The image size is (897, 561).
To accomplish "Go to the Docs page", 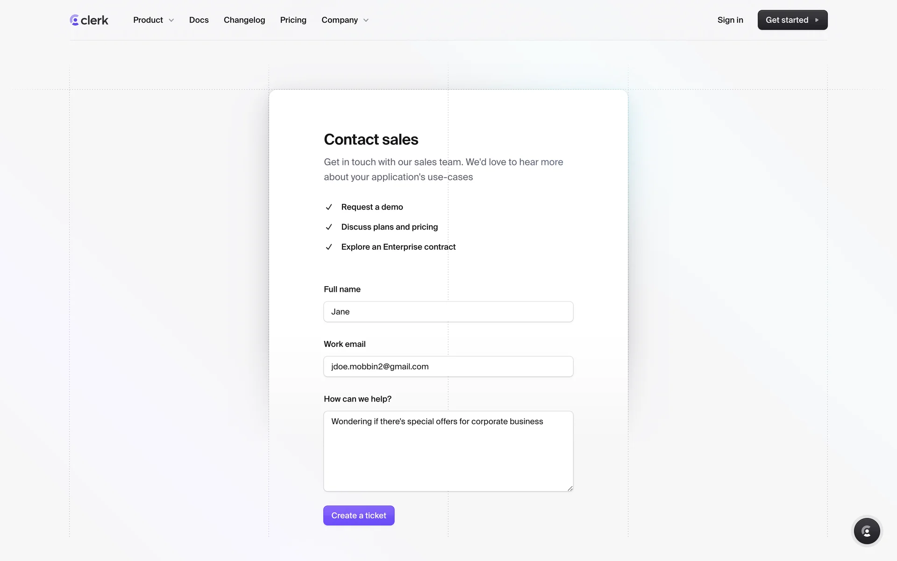I will tap(199, 20).
